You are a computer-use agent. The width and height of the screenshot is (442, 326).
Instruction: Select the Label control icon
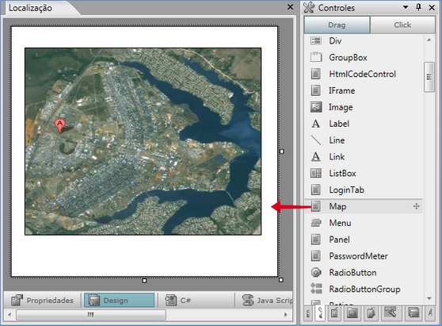[x=316, y=124]
